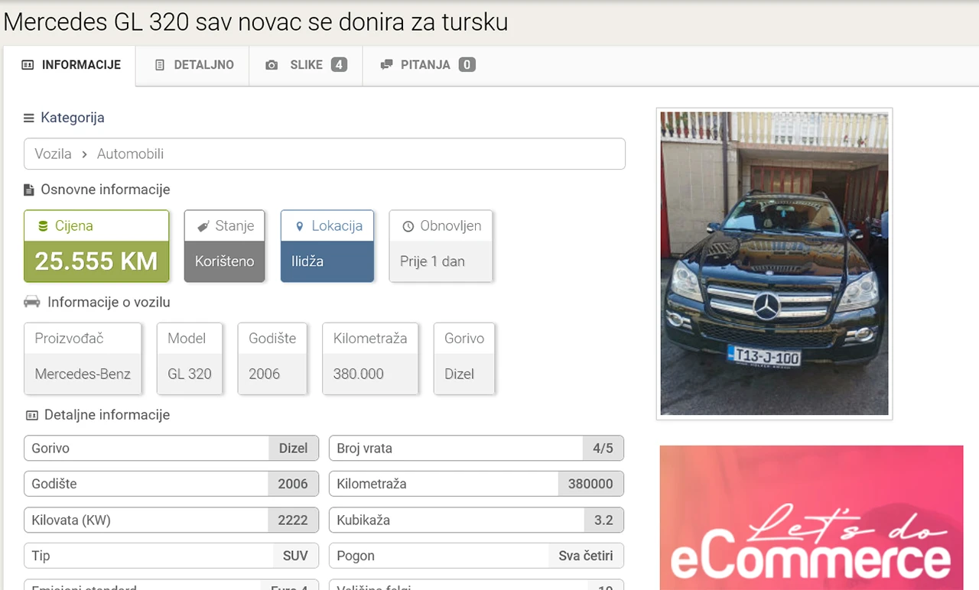Click the file icon beside Osnovne informacije
979x590 pixels.
coord(29,190)
